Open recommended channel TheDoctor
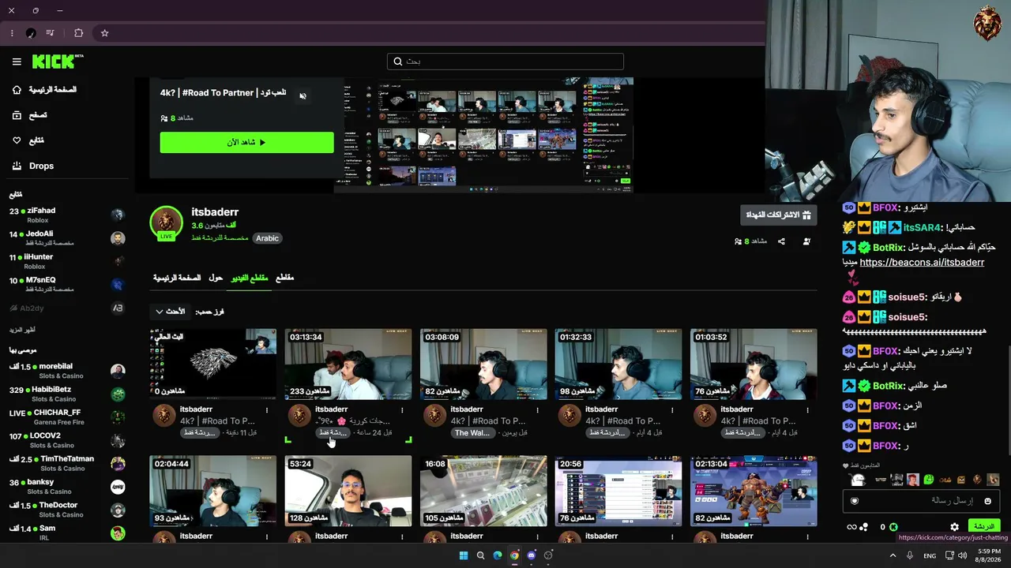This screenshot has width=1011, height=568. tap(66, 510)
